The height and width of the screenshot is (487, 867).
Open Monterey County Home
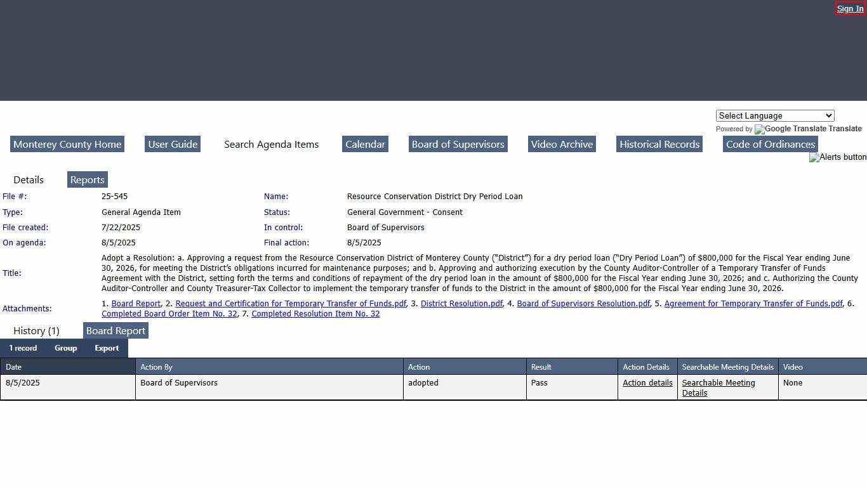click(x=67, y=145)
